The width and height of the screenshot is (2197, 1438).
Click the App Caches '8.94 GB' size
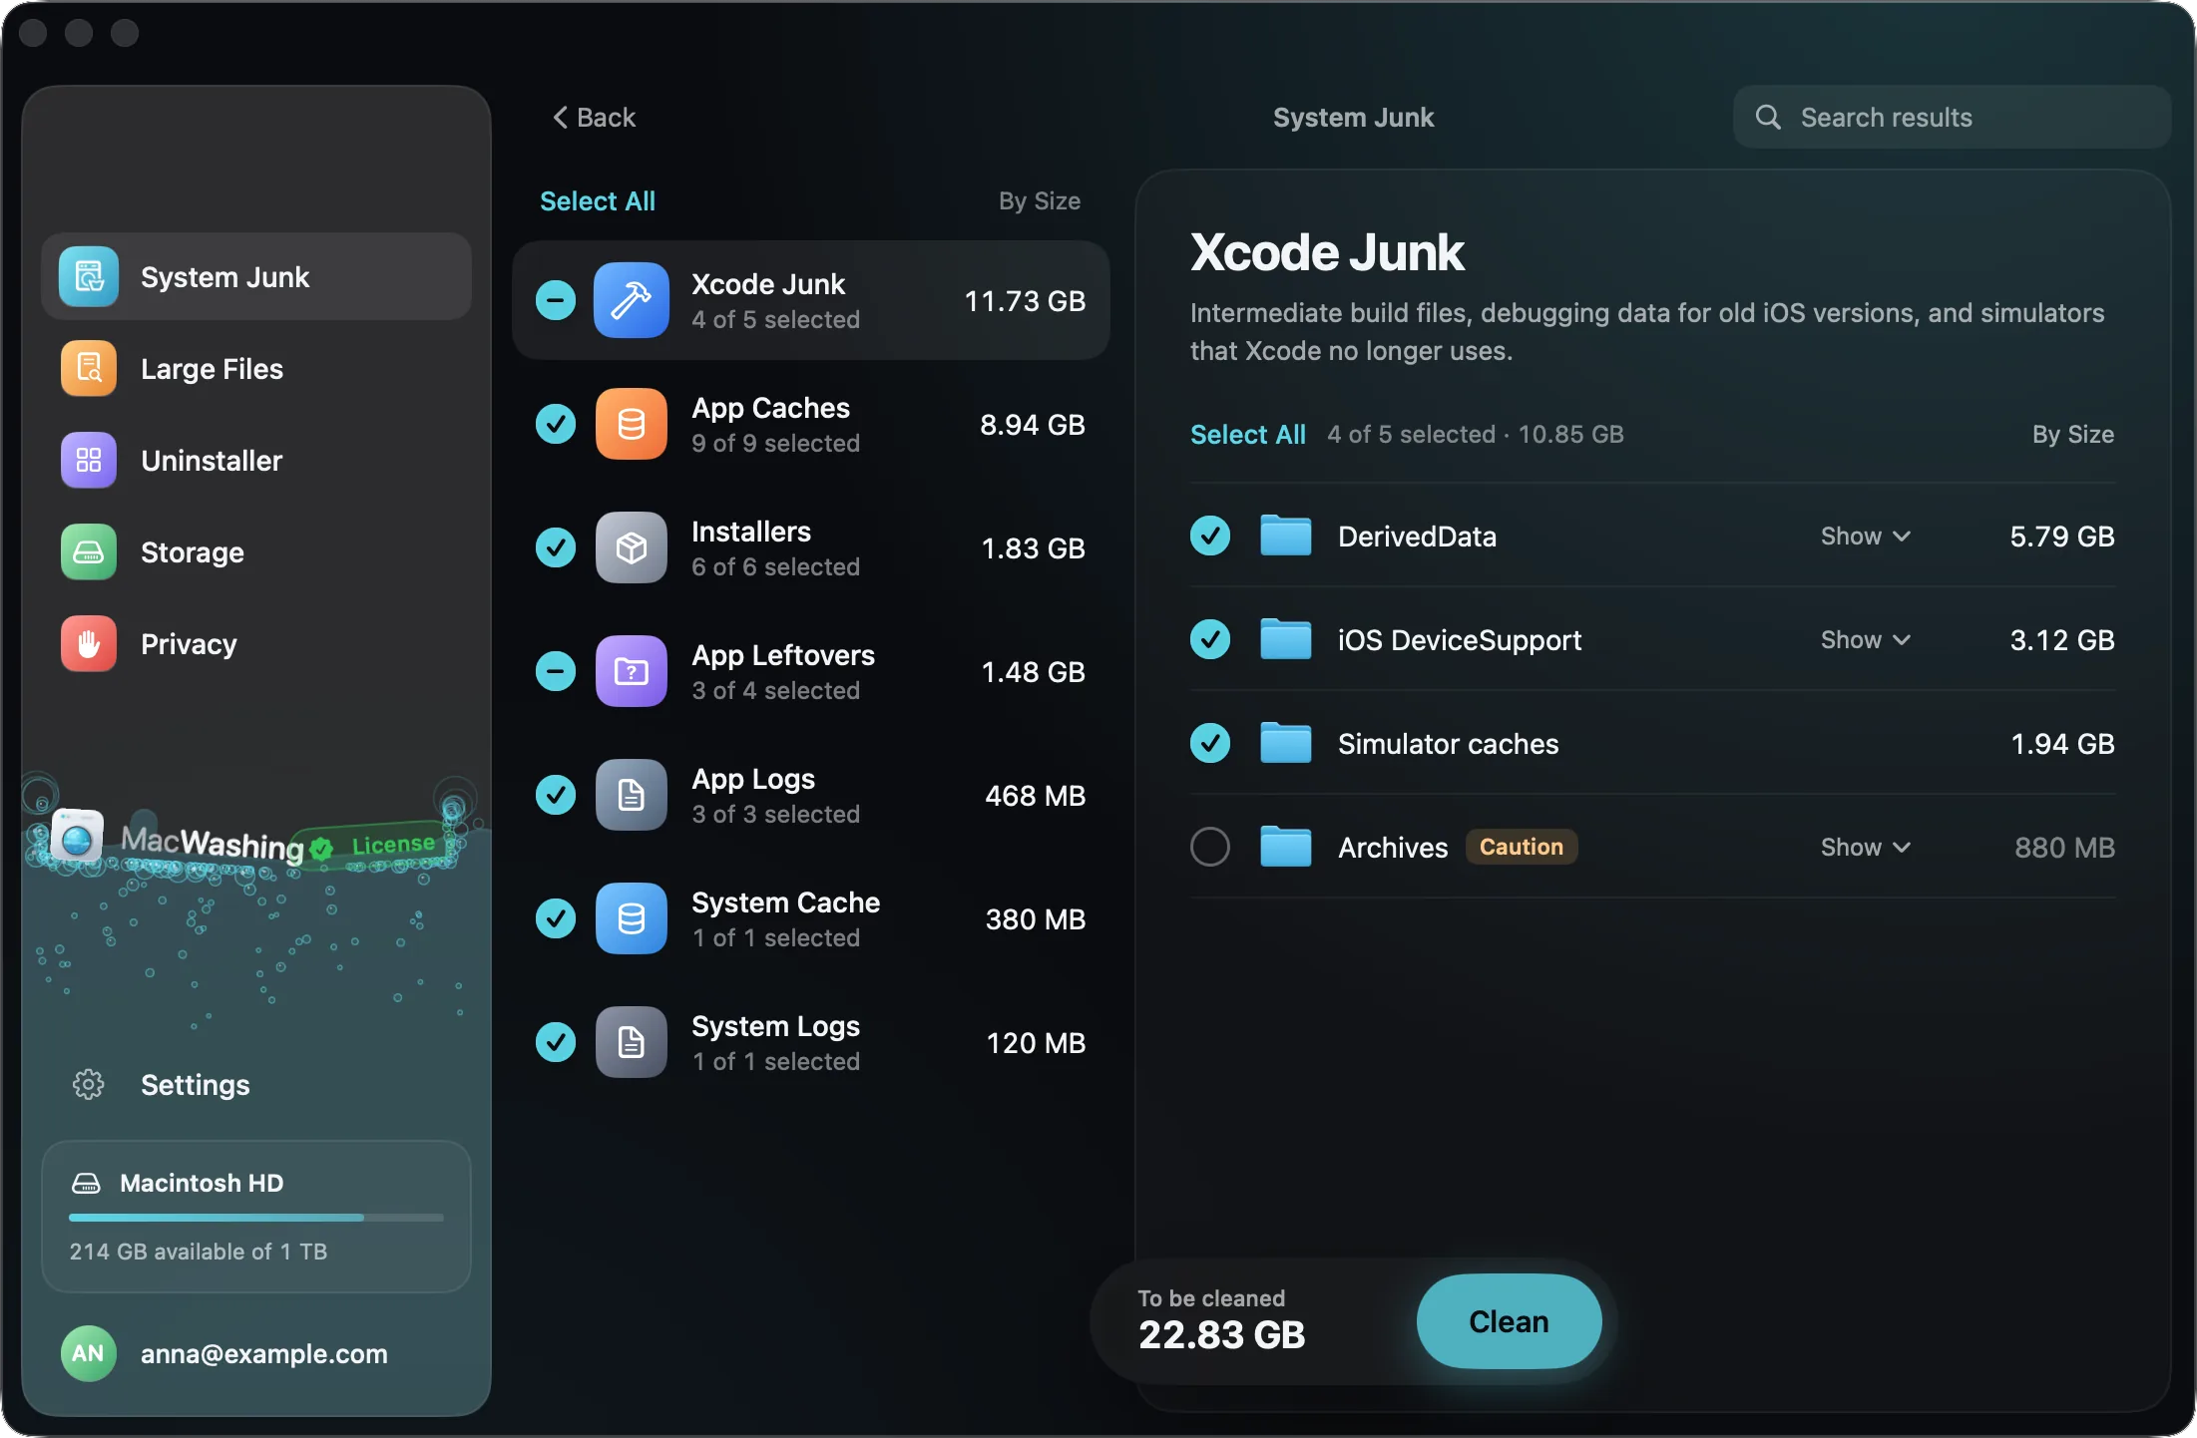click(1033, 425)
